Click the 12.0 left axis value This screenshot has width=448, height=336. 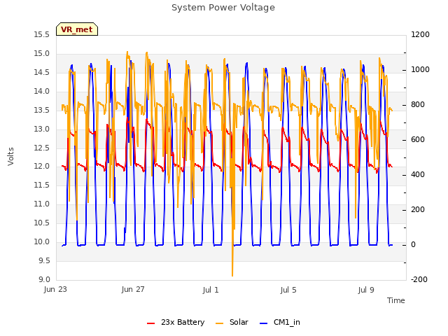pos(42,167)
